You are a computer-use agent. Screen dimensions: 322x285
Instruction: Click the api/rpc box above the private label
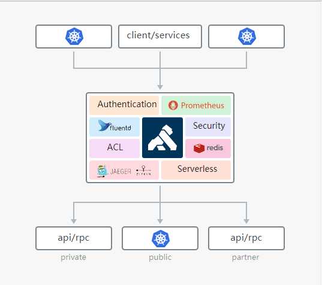(x=74, y=238)
